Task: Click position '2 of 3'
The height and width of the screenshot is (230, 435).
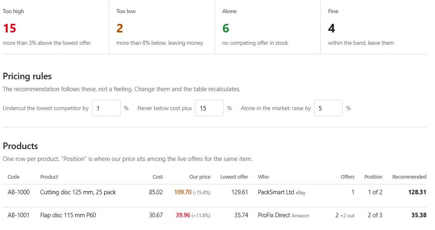Action: [375, 215]
